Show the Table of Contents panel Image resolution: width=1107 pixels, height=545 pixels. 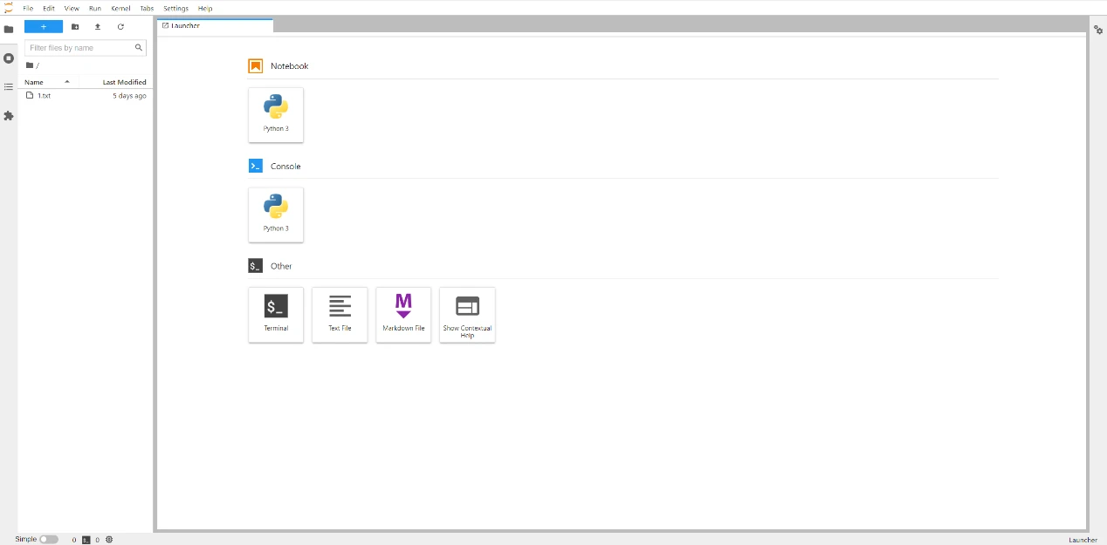click(9, 87)
